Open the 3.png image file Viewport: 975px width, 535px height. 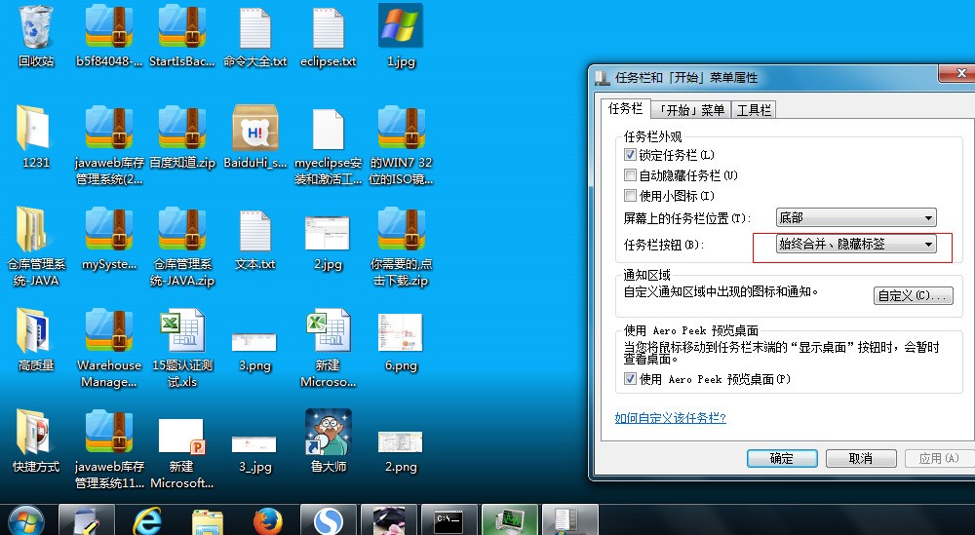[254, 342]
